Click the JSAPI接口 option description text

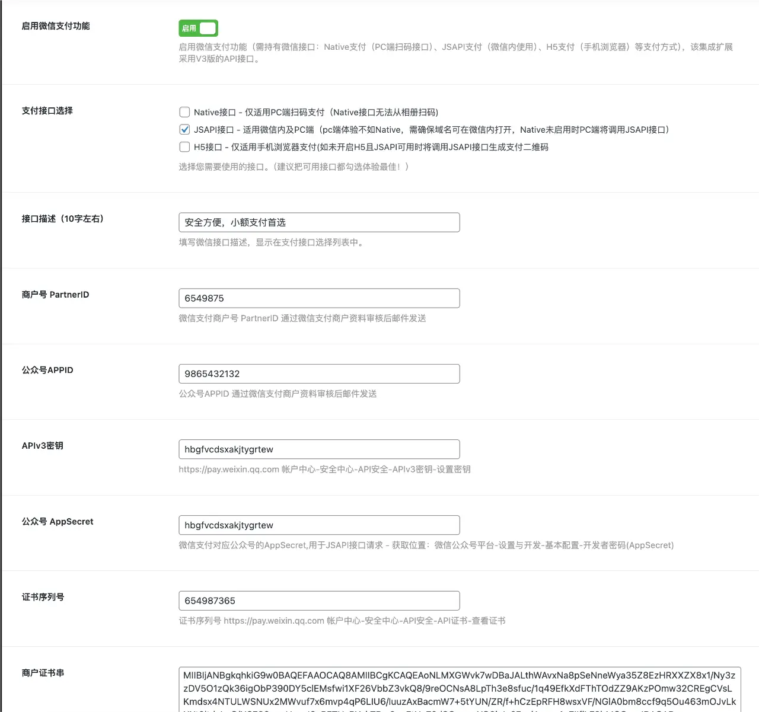tap(432, 129)
